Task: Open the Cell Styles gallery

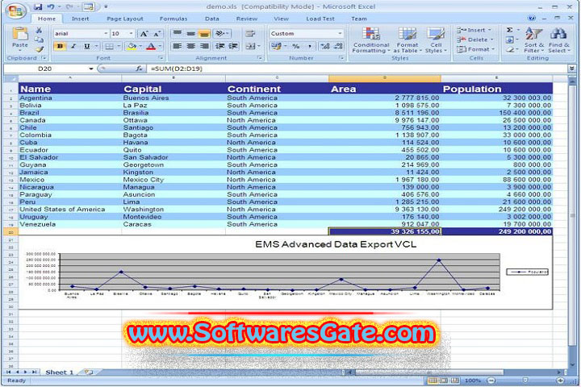Action: [436, 40]
